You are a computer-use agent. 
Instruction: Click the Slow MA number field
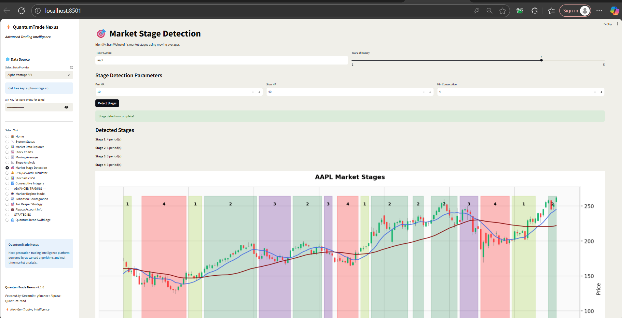click(x=343, y=92)
